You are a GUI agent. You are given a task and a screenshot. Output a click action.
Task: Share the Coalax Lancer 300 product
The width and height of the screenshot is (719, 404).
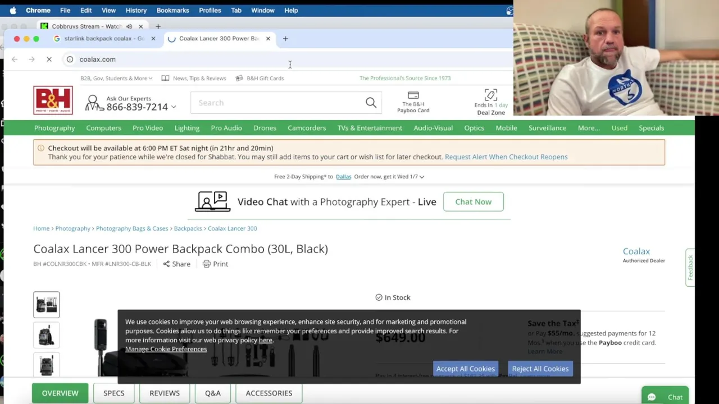(176, 264)
